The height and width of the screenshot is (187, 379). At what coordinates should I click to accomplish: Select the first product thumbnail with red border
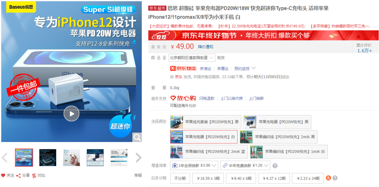pyautogui.click(x=24, y=158)
